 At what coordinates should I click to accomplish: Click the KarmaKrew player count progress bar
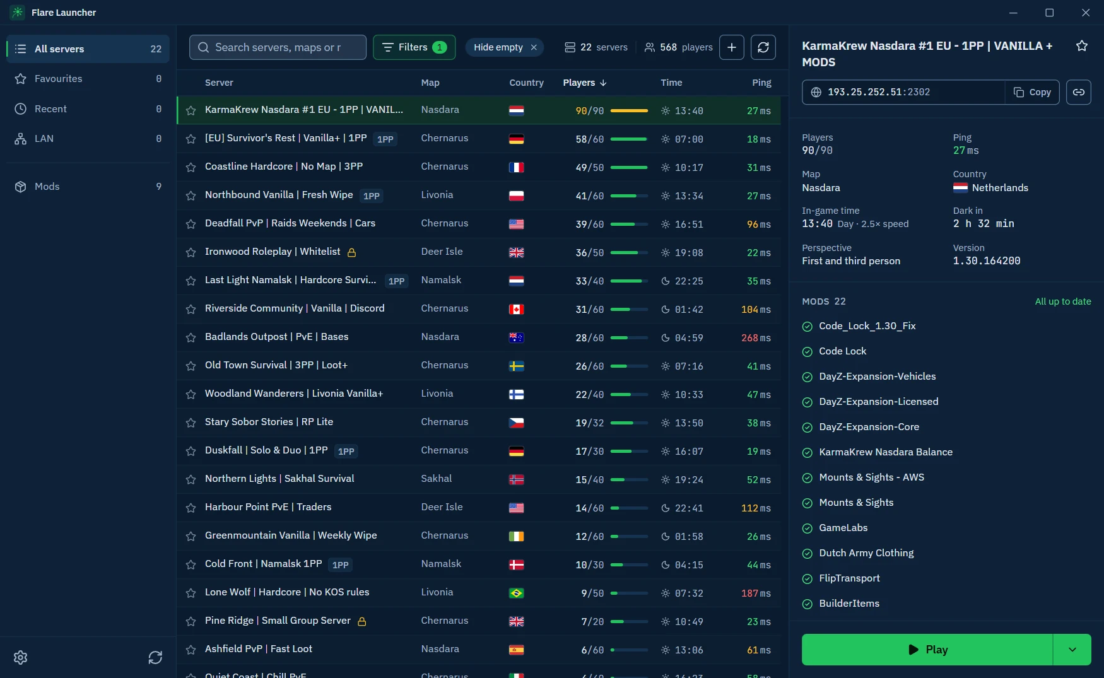tap(629, 110)
